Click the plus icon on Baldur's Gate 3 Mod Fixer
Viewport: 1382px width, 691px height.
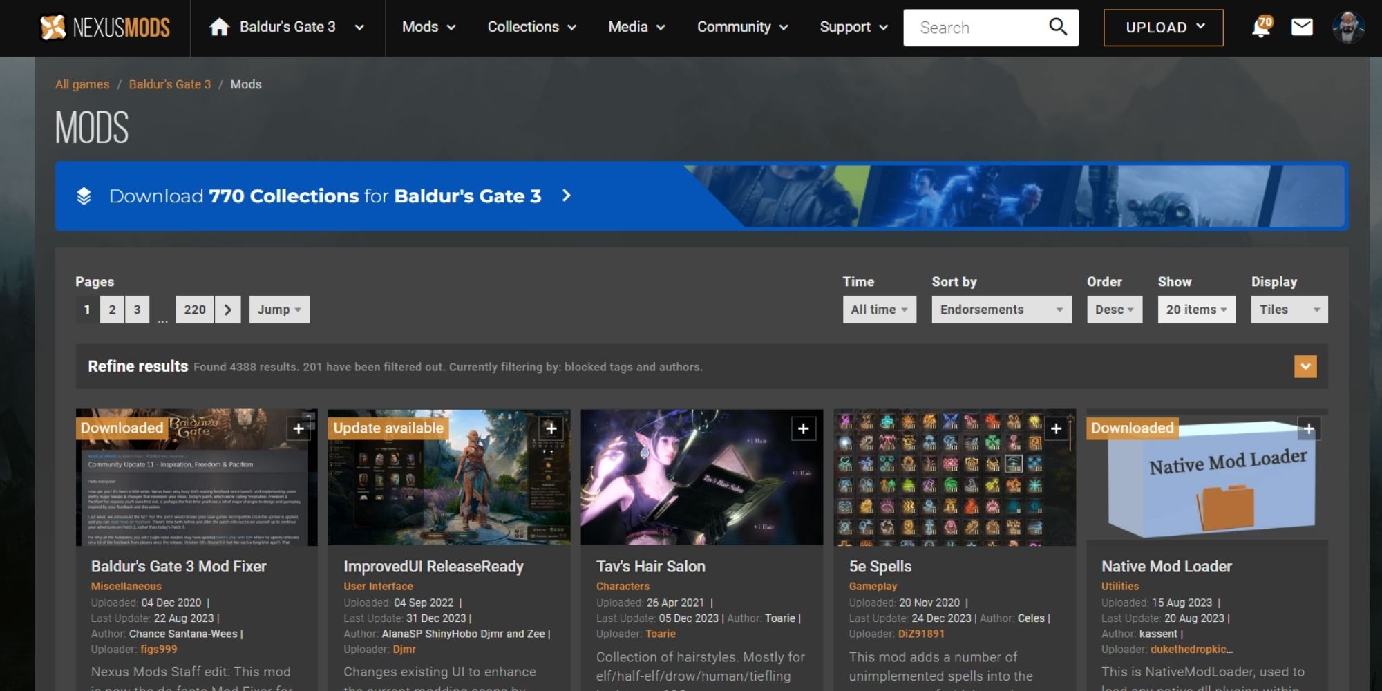coord(299,428)
